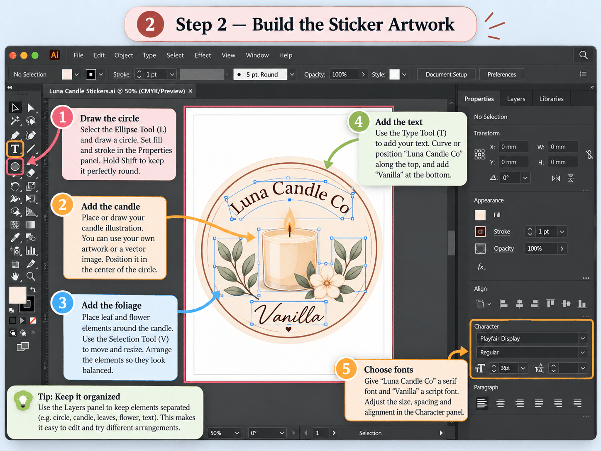Open the Align To options dropdown
This screenshot has height=451, width=601.
click(484, 304)
